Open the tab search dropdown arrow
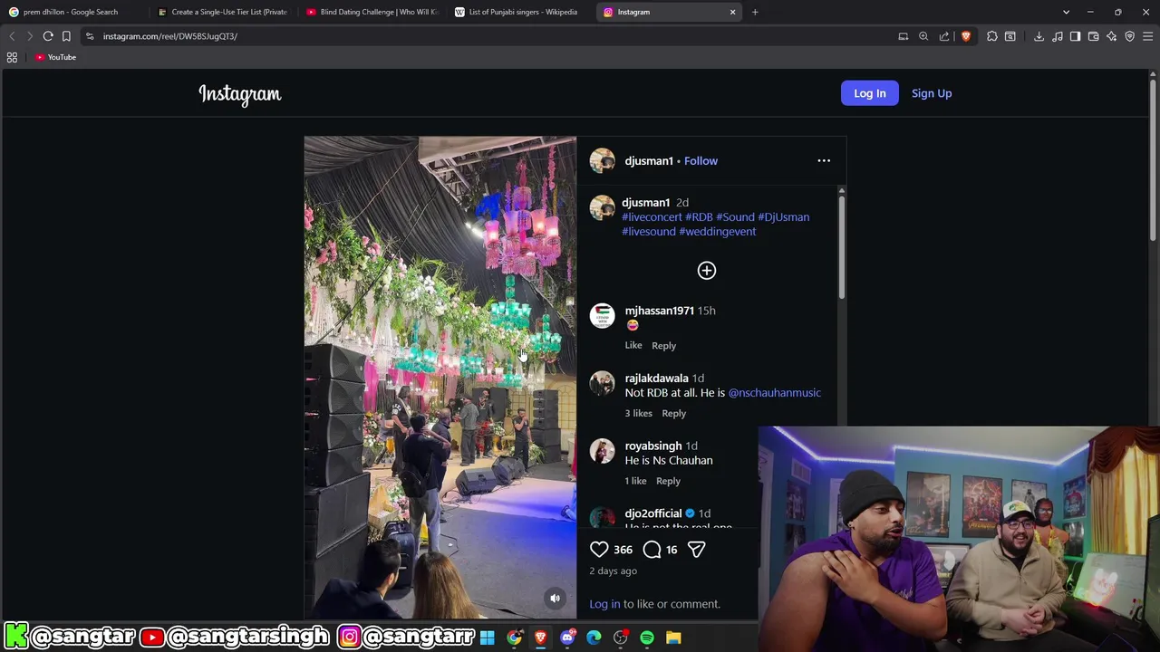1160x652 pixels. click(x=1066, y=12)
